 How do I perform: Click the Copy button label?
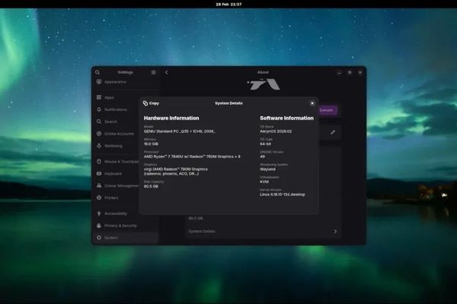click(x=154, y=103)
